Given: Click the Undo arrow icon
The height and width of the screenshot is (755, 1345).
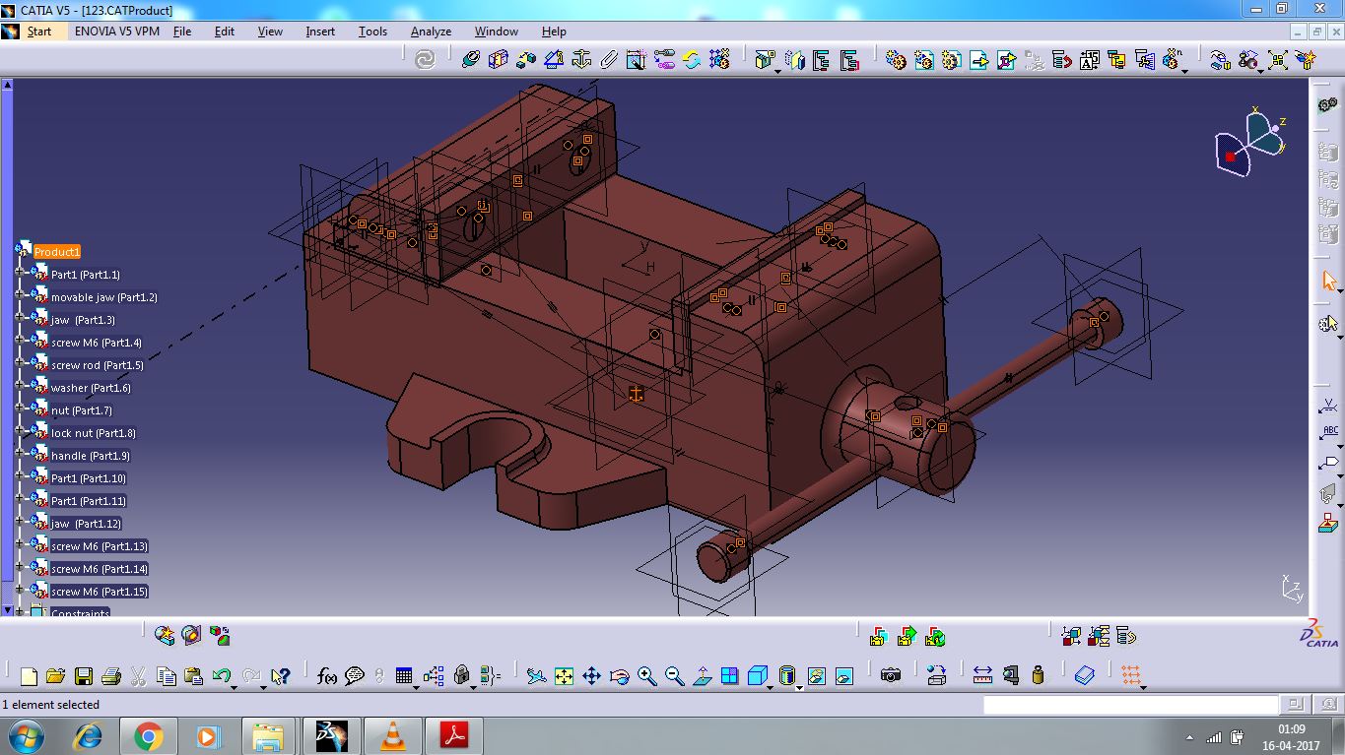Looking at the screenshot, I should pos(221,676).
